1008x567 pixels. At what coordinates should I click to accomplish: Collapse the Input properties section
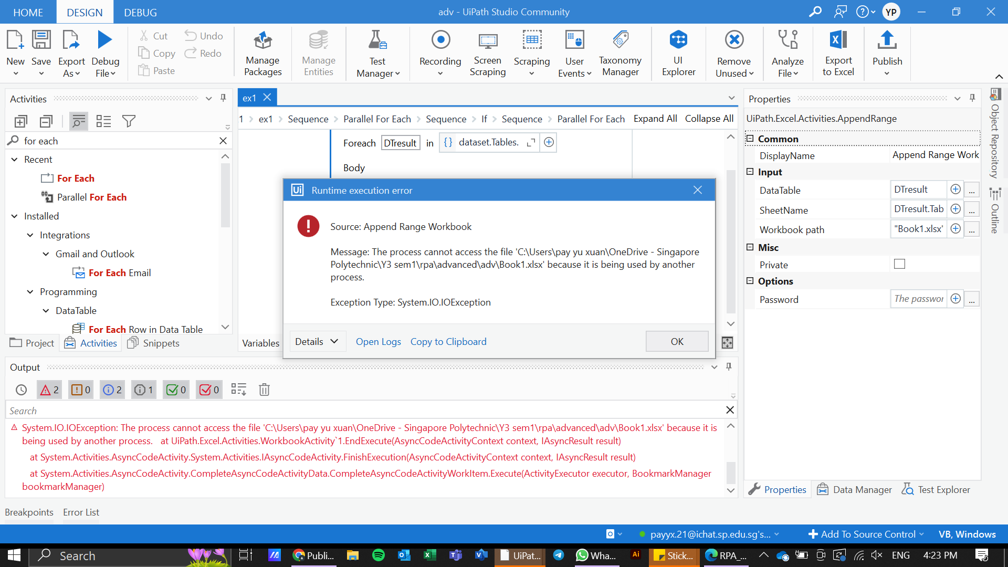pyautogui.click(x=750, y=172)
